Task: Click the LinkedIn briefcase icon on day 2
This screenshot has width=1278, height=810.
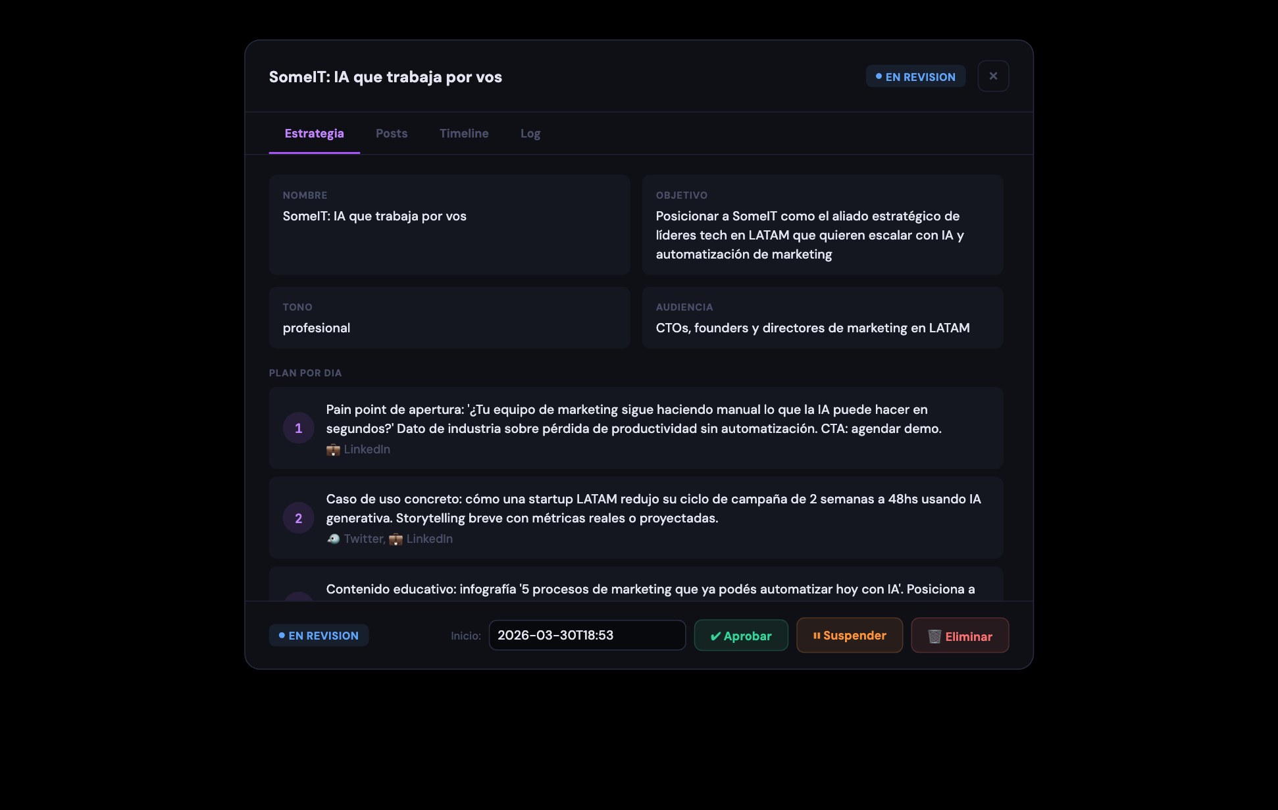Action: tap(396, 540)
